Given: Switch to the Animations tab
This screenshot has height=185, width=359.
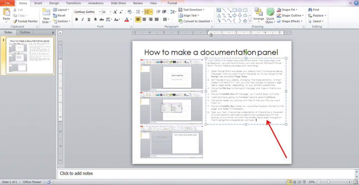Looking at the screenshot, I should 96,3.
